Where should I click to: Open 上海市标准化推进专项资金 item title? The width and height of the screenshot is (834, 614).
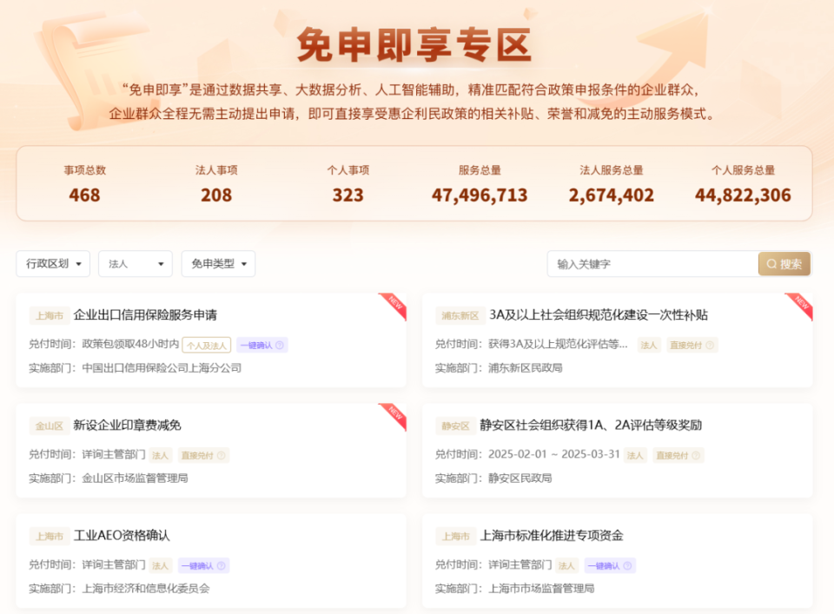(552, 536)
